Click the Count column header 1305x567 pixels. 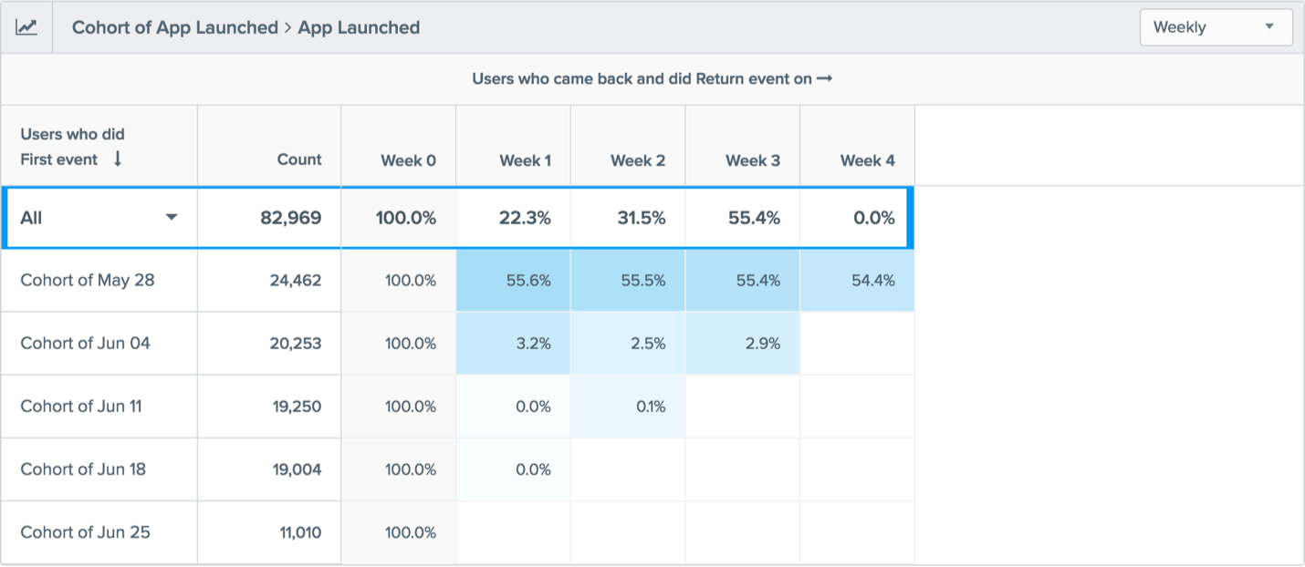pyautogui.click(x=299, y=160)
